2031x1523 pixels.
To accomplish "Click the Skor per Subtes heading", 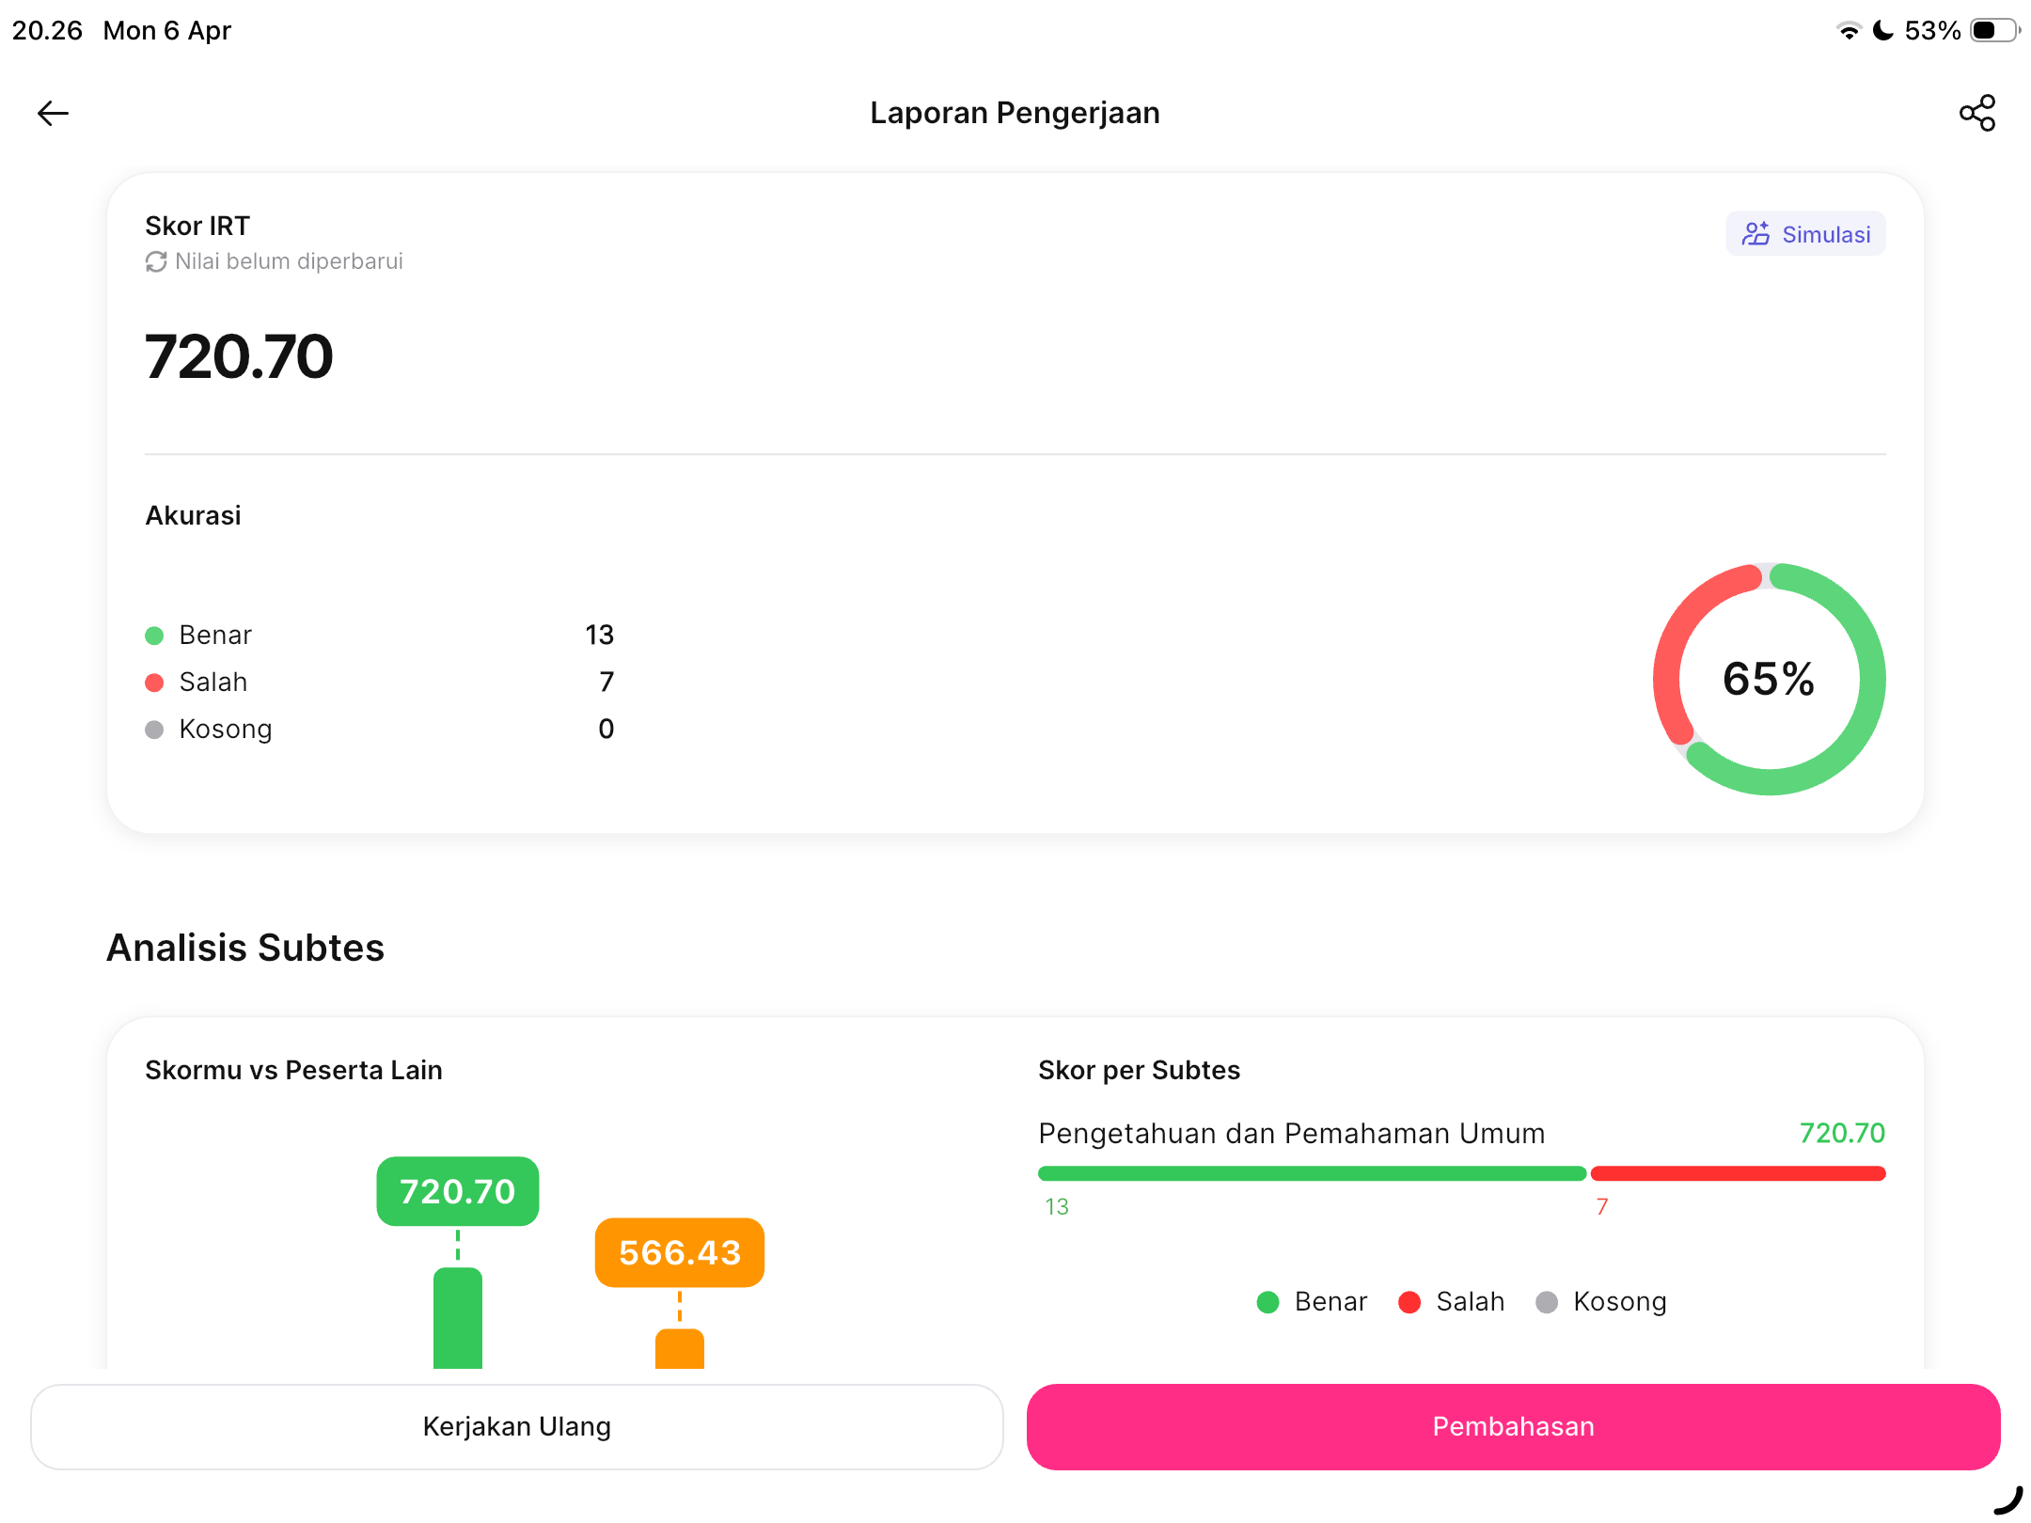I will 1139,1070.
